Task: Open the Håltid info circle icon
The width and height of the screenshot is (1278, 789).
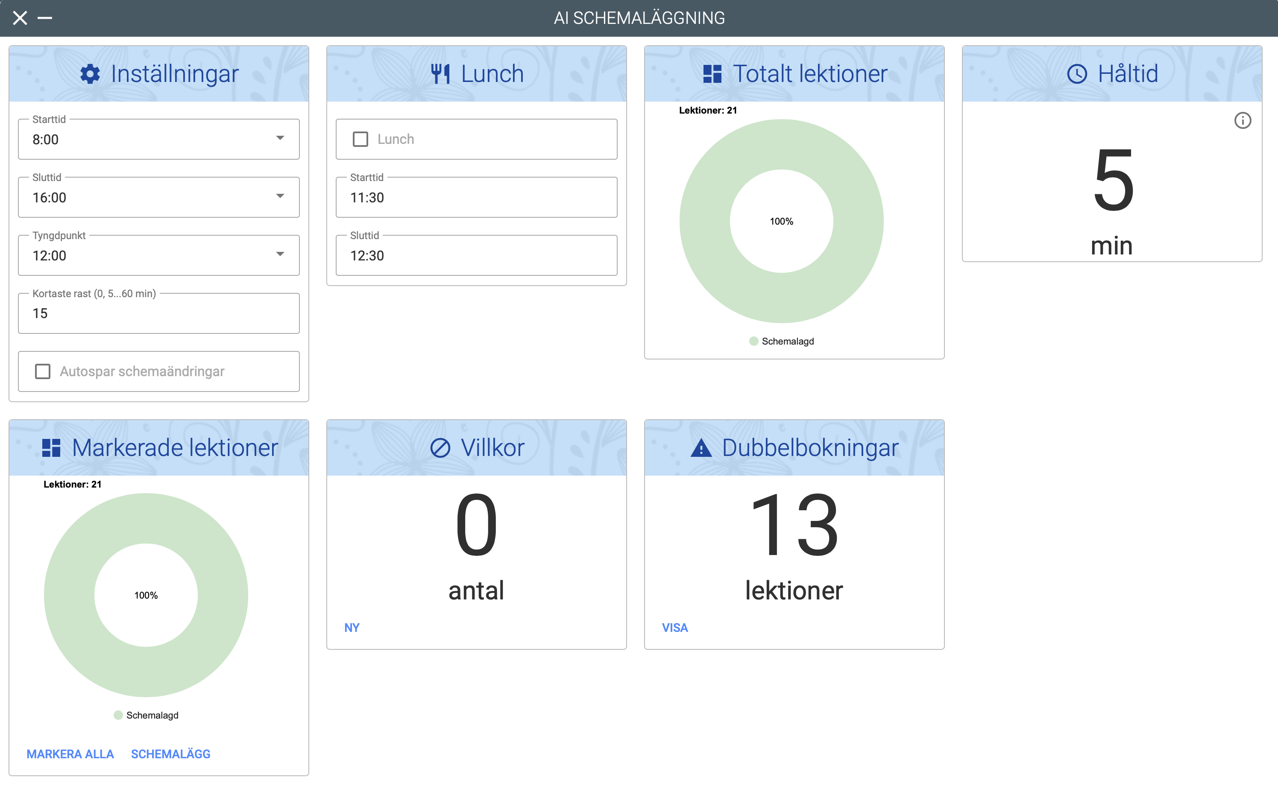Action: 1242,120
